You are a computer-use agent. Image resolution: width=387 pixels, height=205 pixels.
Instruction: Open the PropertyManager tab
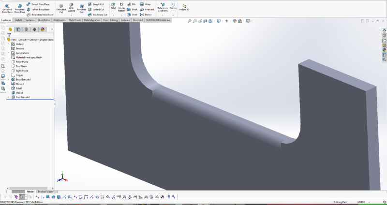pyautogui.click(x=18, y=29)
